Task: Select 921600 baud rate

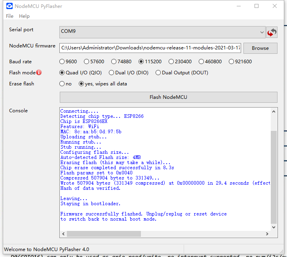Action: (240, 62)
